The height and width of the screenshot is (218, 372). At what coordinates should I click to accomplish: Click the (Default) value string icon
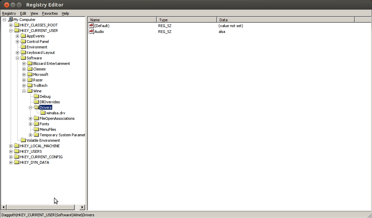coord(91,25)
